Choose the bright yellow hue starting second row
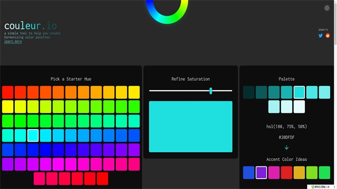The image size is (337, 189). click(x=8, y=107)
